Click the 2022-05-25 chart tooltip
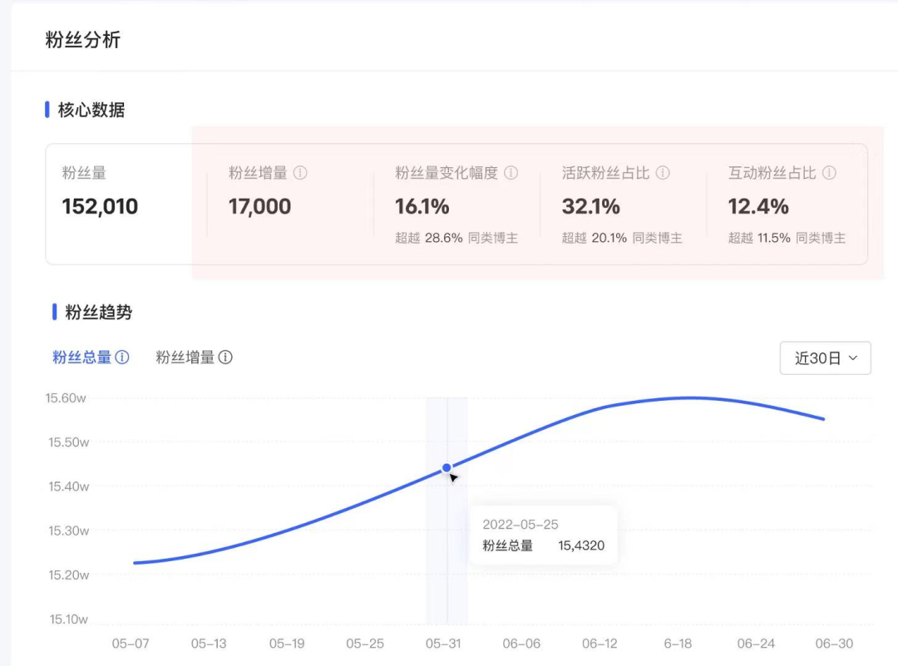Image resolution: width=898 pixels, height=666 pixels. click(x=543, y=535)
